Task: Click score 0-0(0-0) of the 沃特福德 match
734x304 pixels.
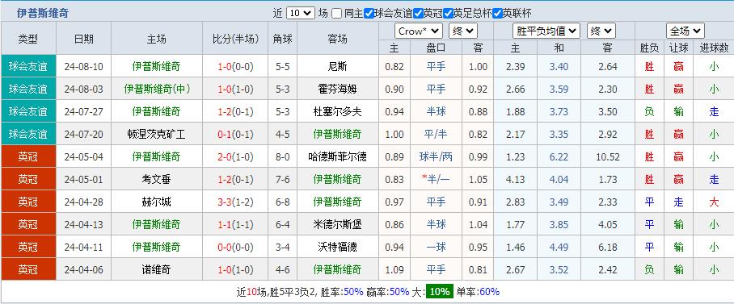Action: pyautogui.click(x=235, y=247)
